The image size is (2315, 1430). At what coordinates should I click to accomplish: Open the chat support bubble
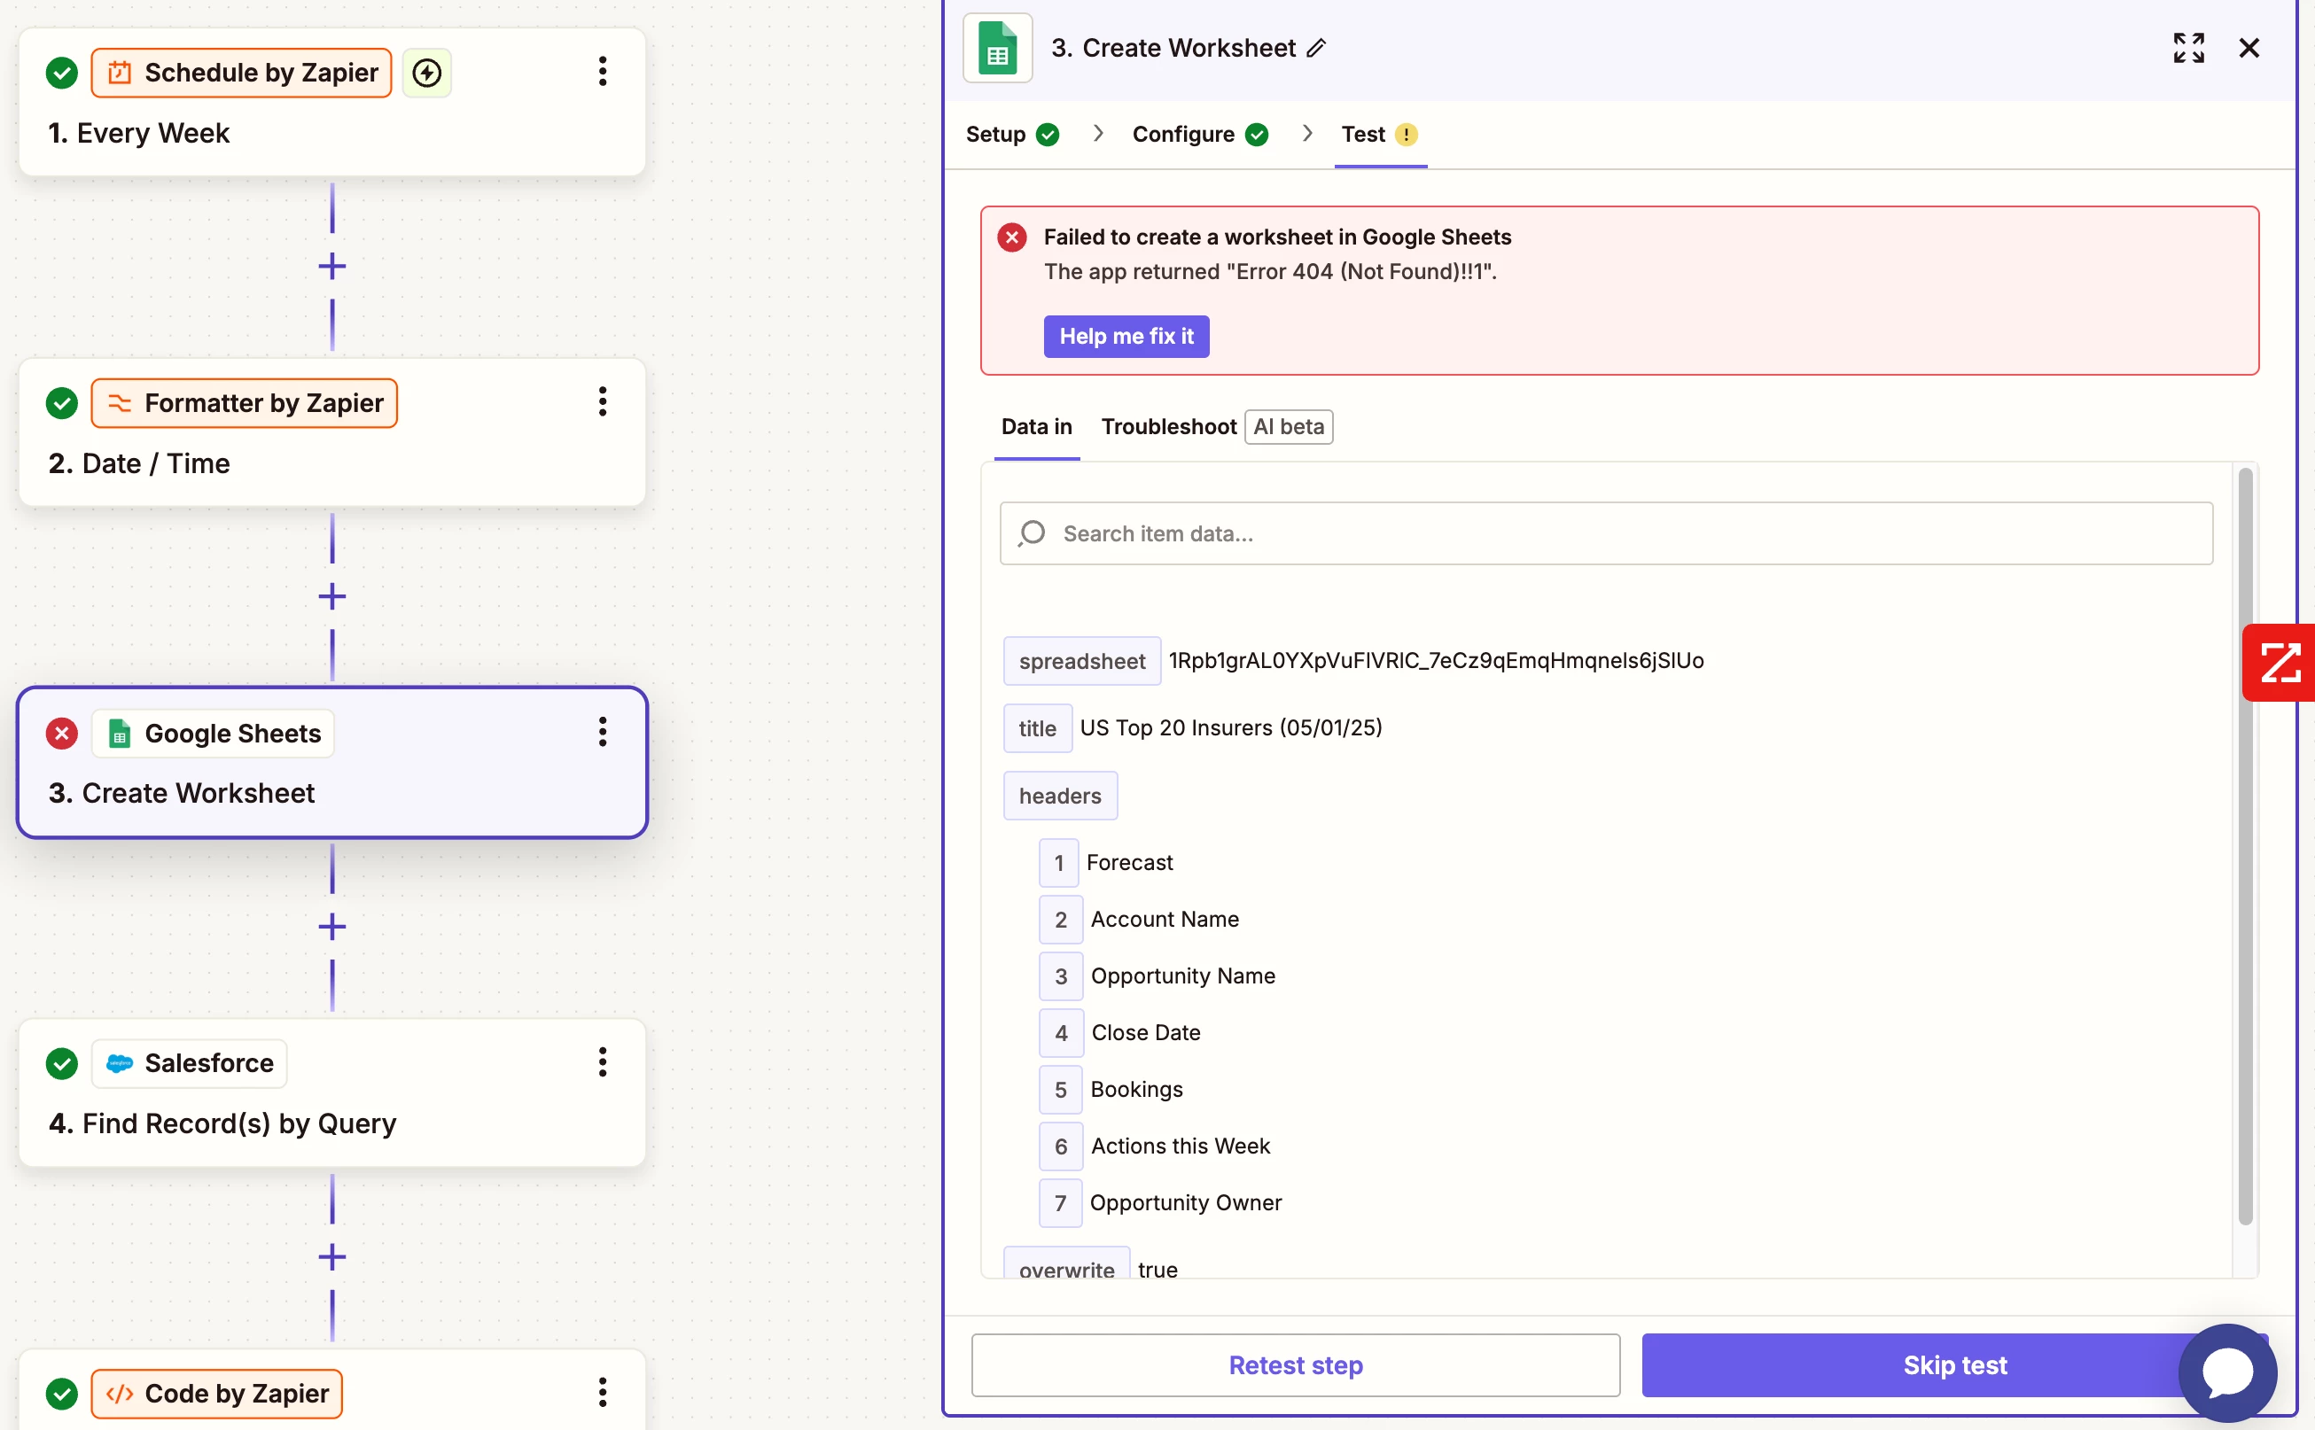(2227, 1372)
